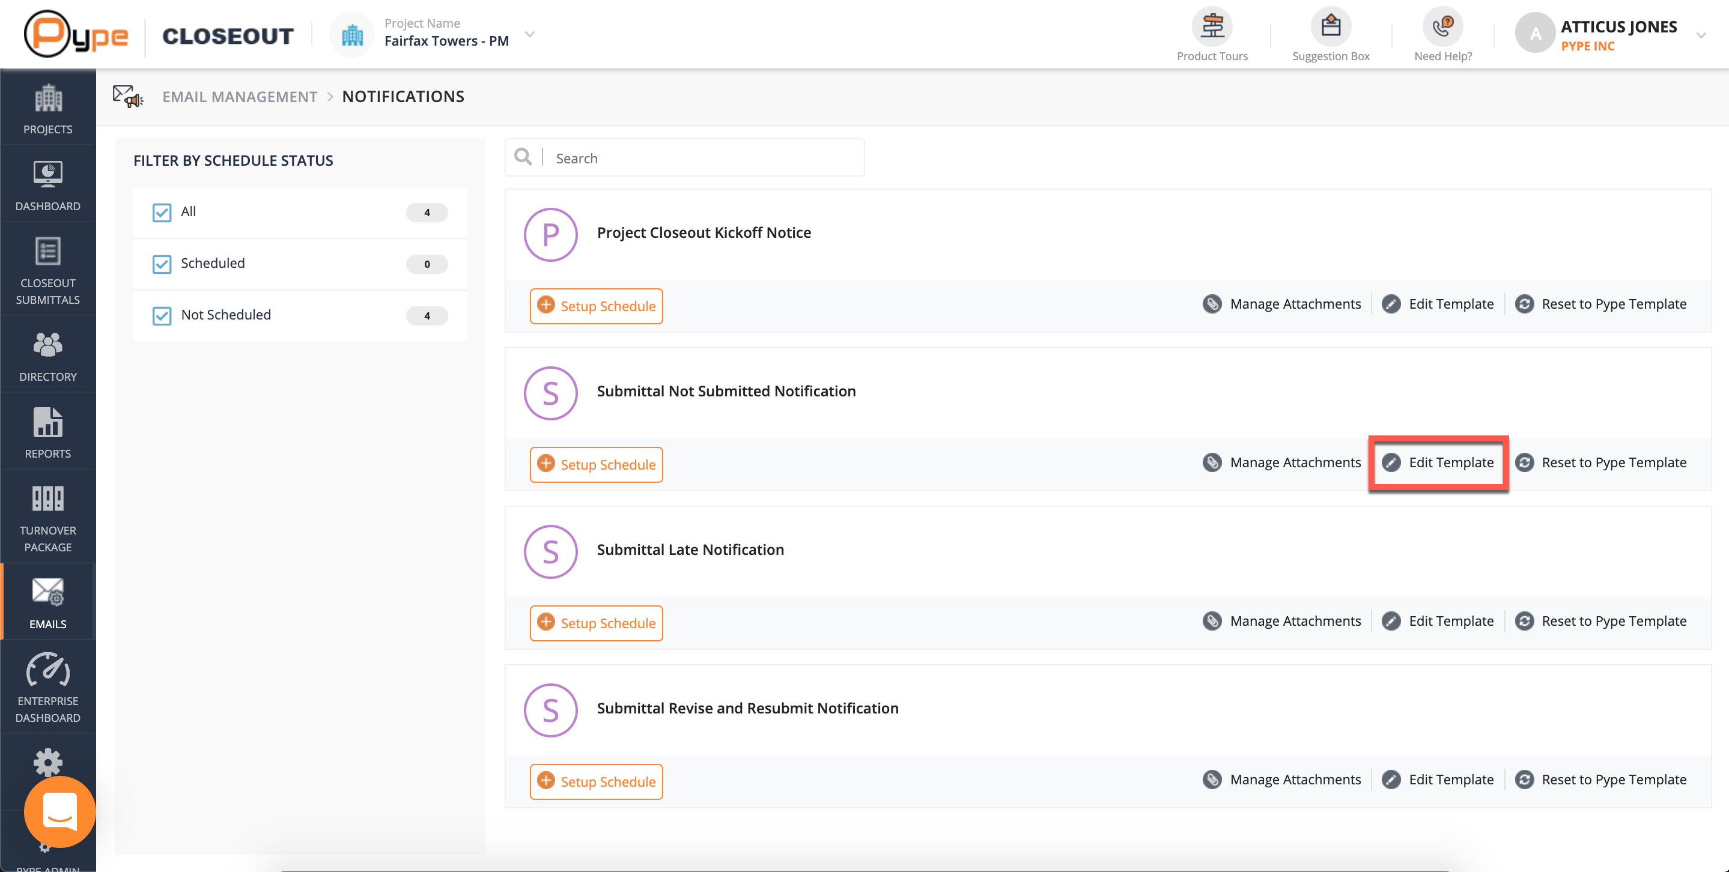The width and height of the screenshot is (1729, 872).
Task: Open the Product Tours icon
Action: (1212, 28)
